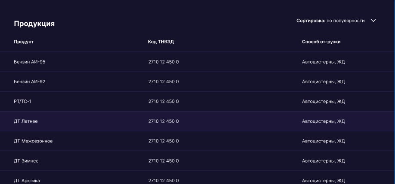Expand the sorting chevron arrow

pyautogui.click(x=373, y=21)
